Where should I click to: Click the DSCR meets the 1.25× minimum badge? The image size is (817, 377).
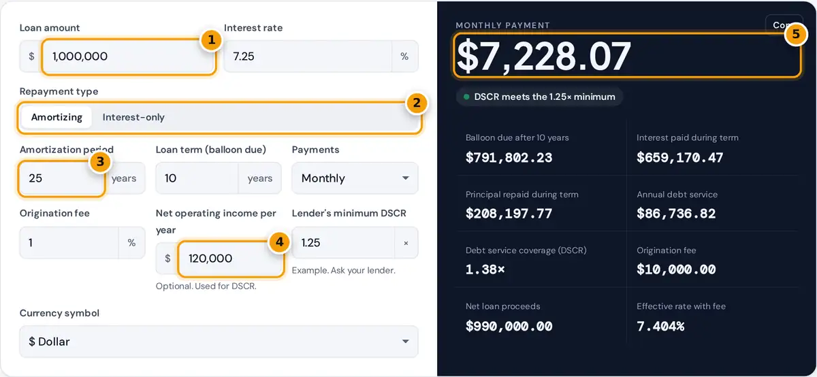(539, 97)
